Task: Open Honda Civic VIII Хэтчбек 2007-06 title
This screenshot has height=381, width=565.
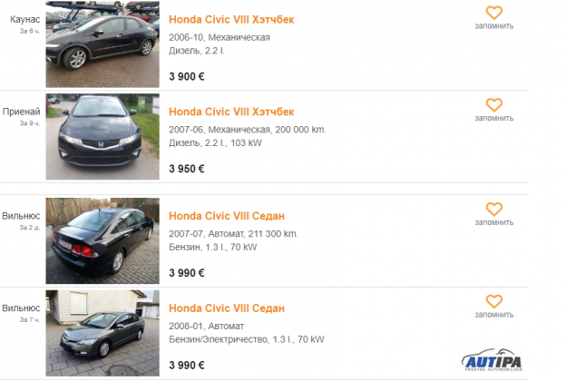Action: point(231,112)
